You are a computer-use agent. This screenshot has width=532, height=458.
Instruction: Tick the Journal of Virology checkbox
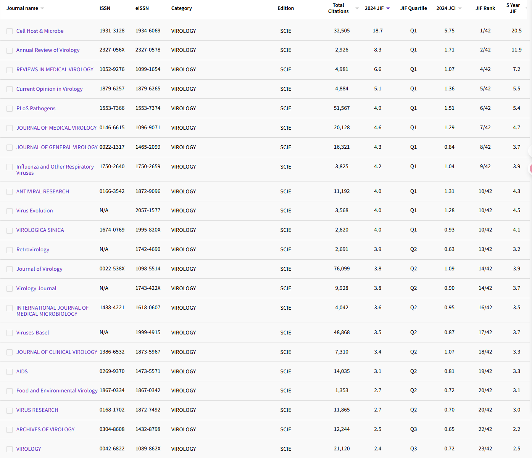click(x=10, y=269)
